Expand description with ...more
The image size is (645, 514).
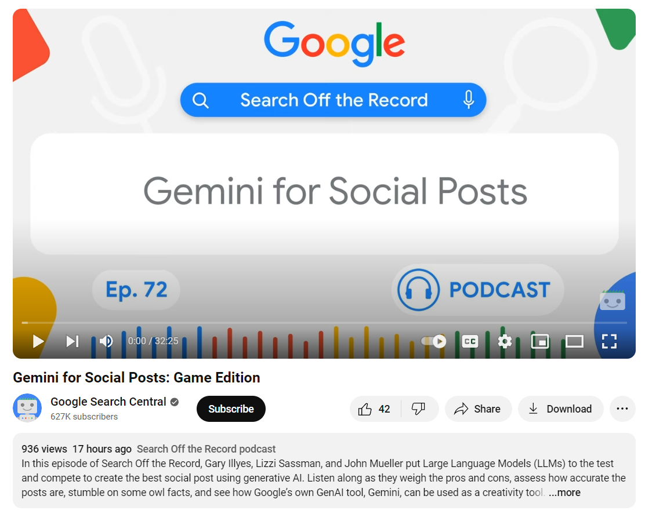coord(564,492)
